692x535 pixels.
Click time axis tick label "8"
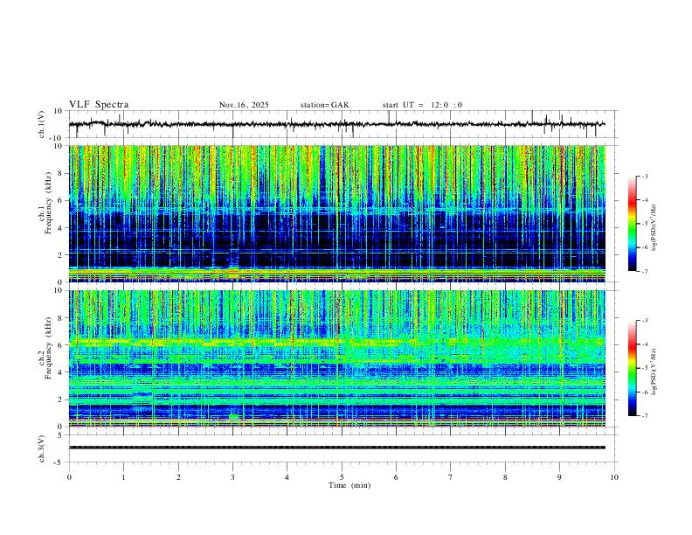click(x=505, y=477)
